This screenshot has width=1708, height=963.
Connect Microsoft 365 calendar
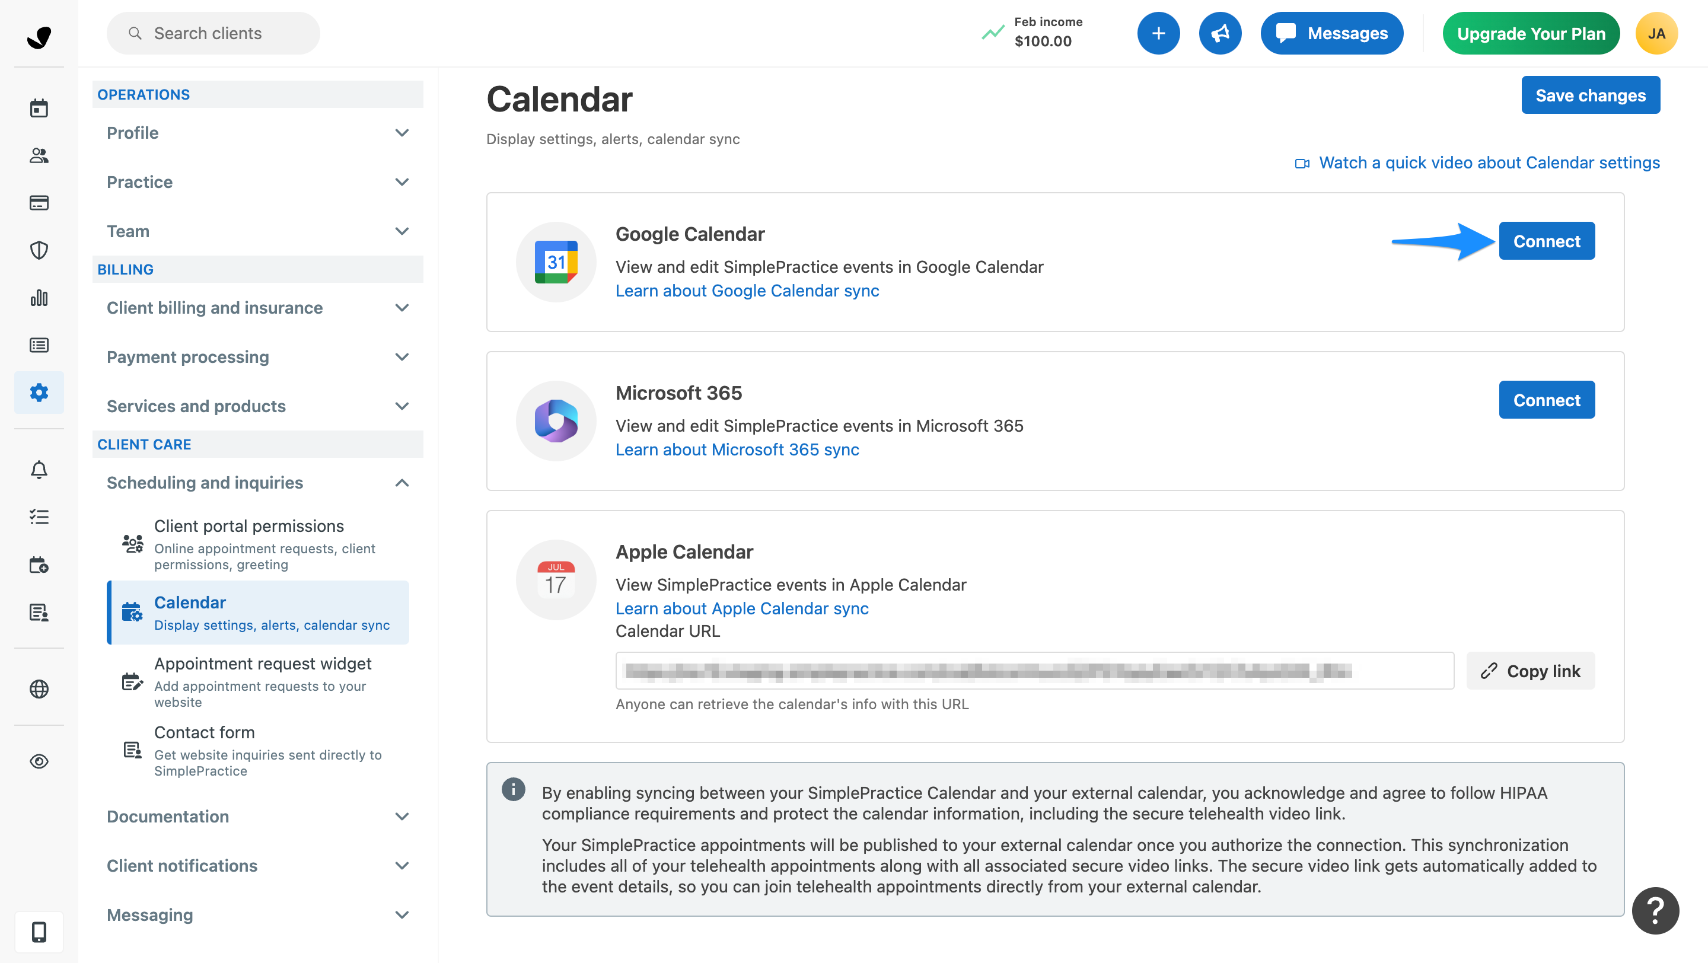pyautogui.click(x=1546, y=400)
